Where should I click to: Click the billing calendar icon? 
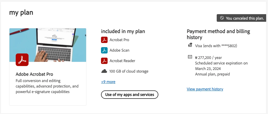[x=190, y=57]
